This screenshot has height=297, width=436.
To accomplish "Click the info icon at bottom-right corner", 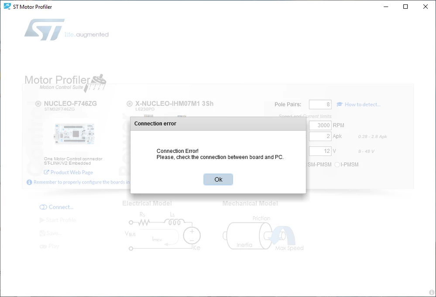I will (x=432, y=292).
